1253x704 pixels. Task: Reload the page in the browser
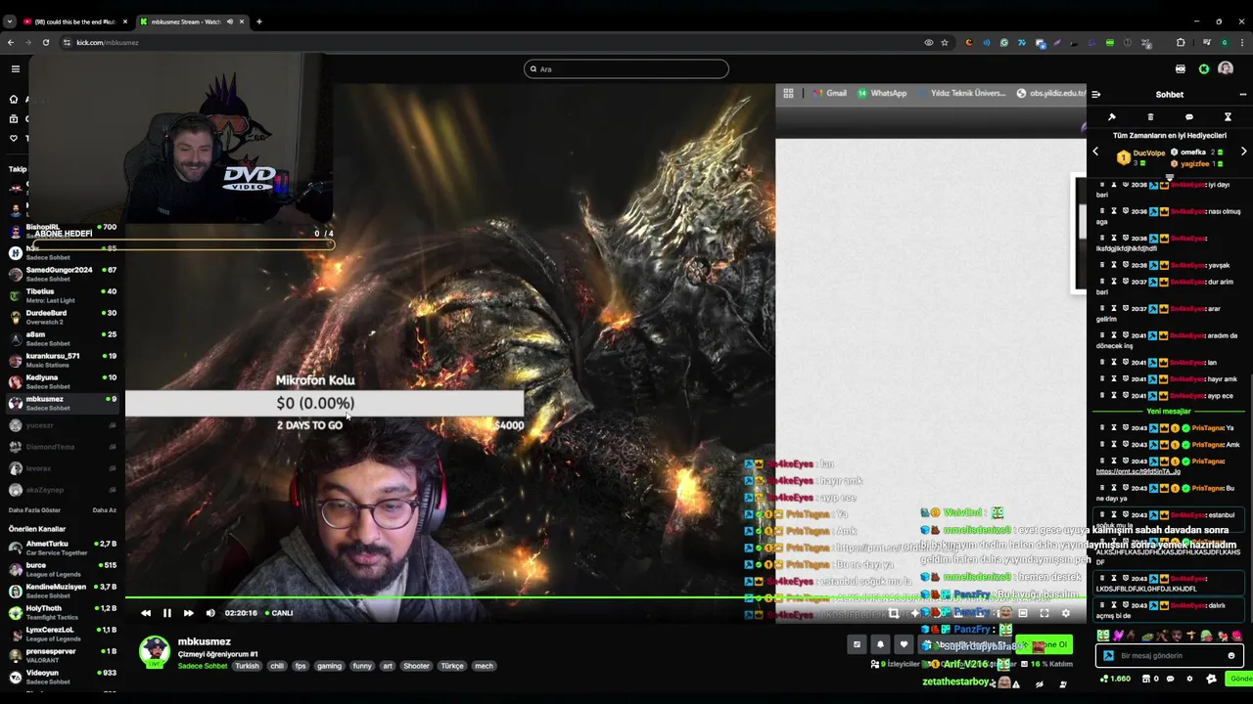tap(45, 43)
